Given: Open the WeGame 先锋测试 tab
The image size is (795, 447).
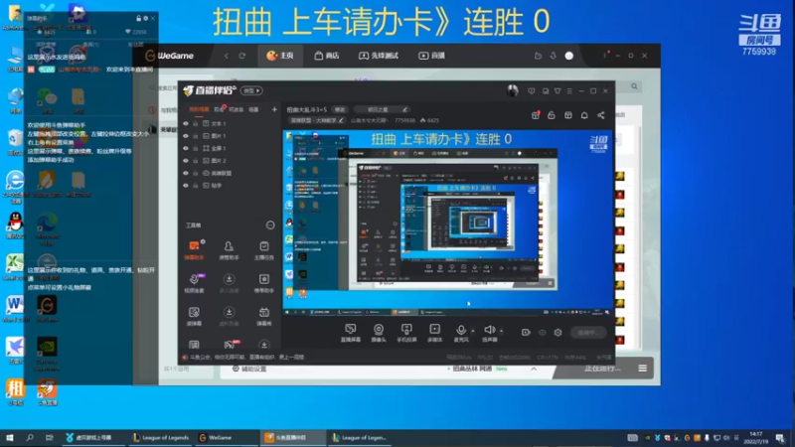Looking at the screenshot, I should pos(379,56).
